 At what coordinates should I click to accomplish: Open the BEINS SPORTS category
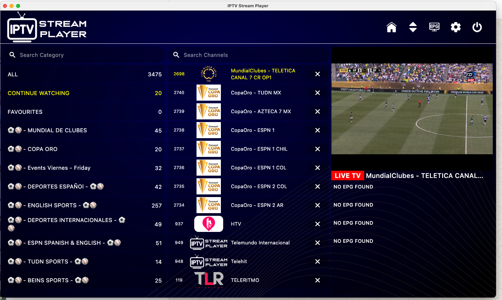pyautogui.click(x=84, y=280)
